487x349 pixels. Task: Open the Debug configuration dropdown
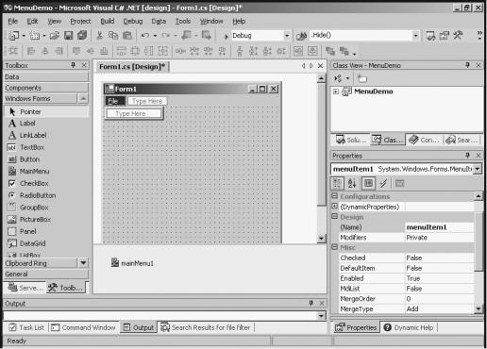(x=286, y=36)
